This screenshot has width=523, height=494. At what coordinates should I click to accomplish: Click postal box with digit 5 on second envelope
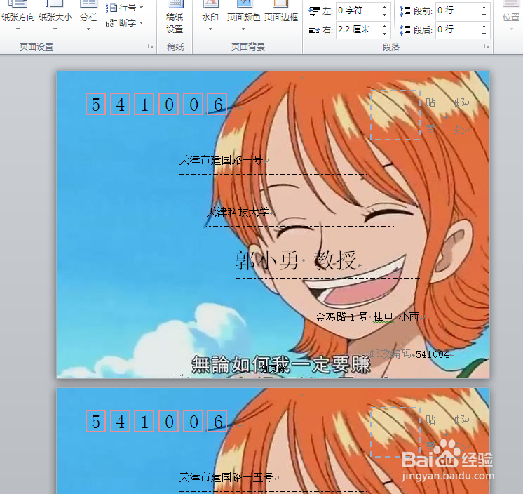[96, 421]
